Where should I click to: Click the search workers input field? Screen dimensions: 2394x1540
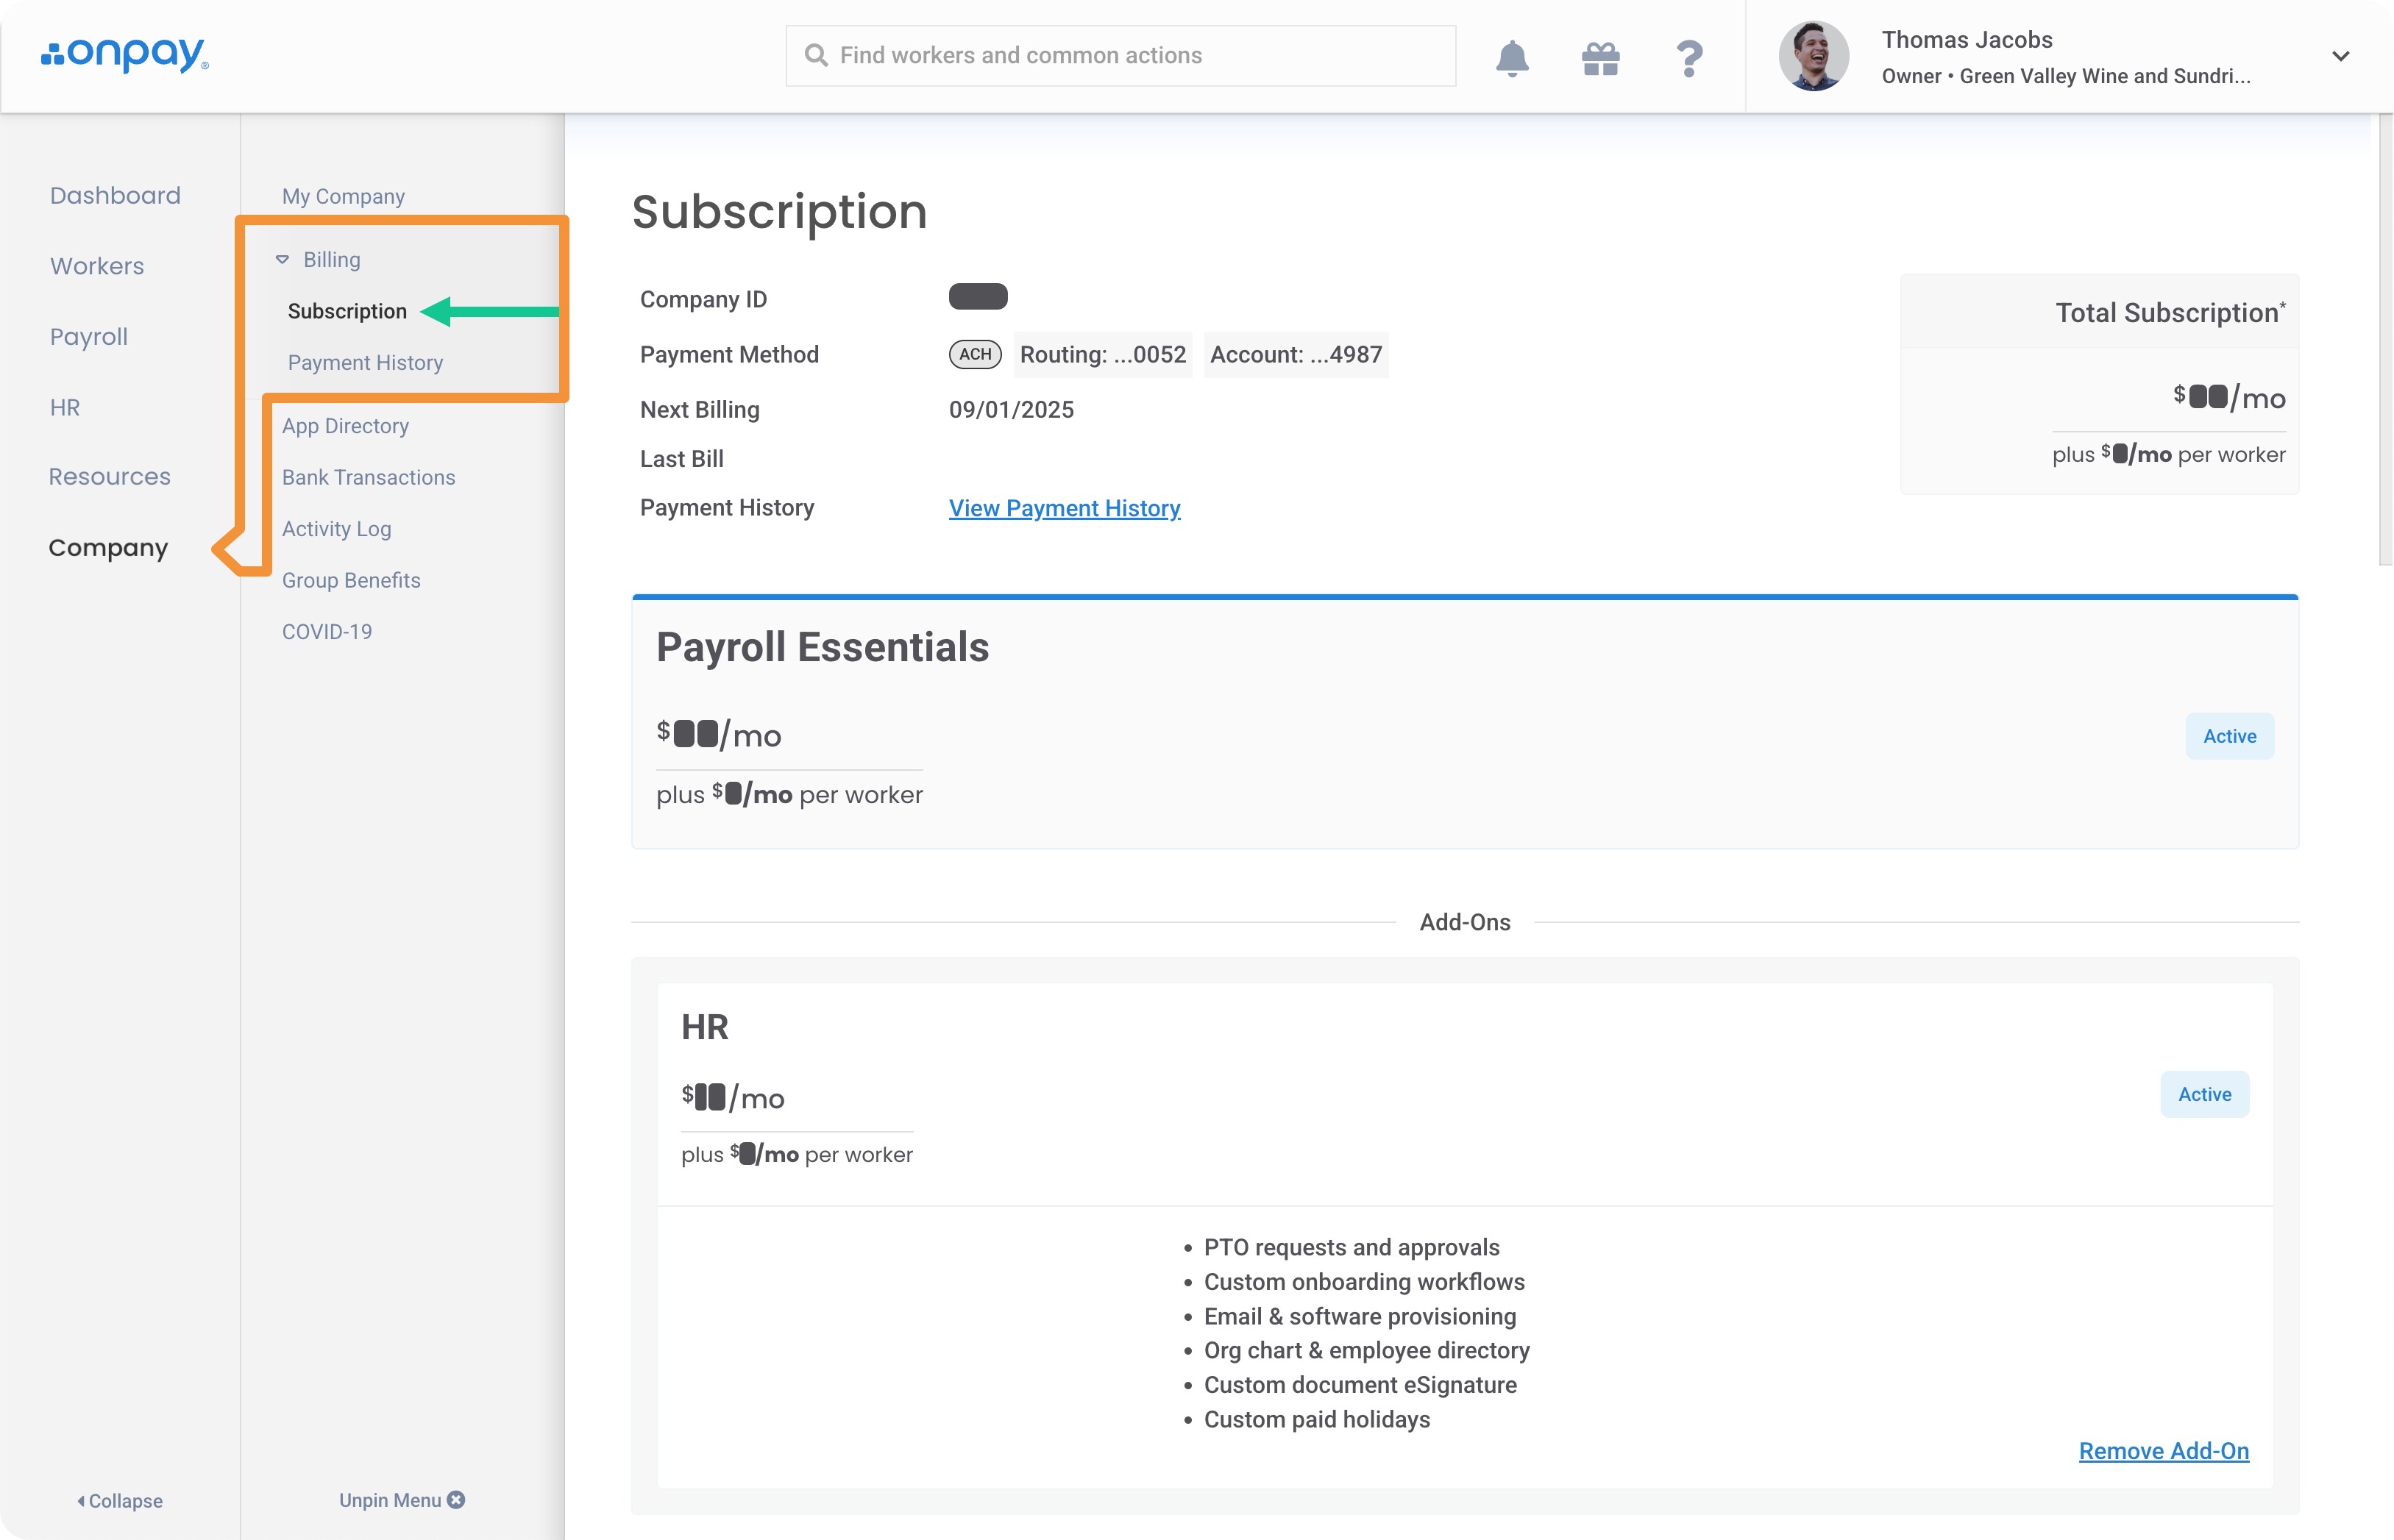click(1120, 56)
